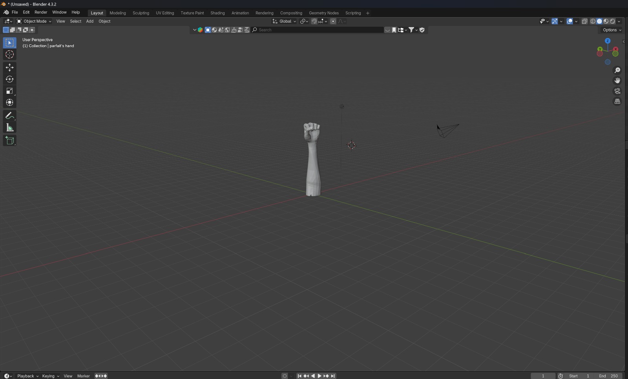
Task: Pick the Measure ruler tool
Action: [x=9, y=128]
